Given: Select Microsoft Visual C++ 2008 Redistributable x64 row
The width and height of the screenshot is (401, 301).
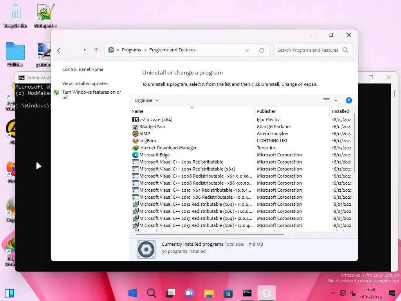Looking at the screenshot, I should pos(242,176).
